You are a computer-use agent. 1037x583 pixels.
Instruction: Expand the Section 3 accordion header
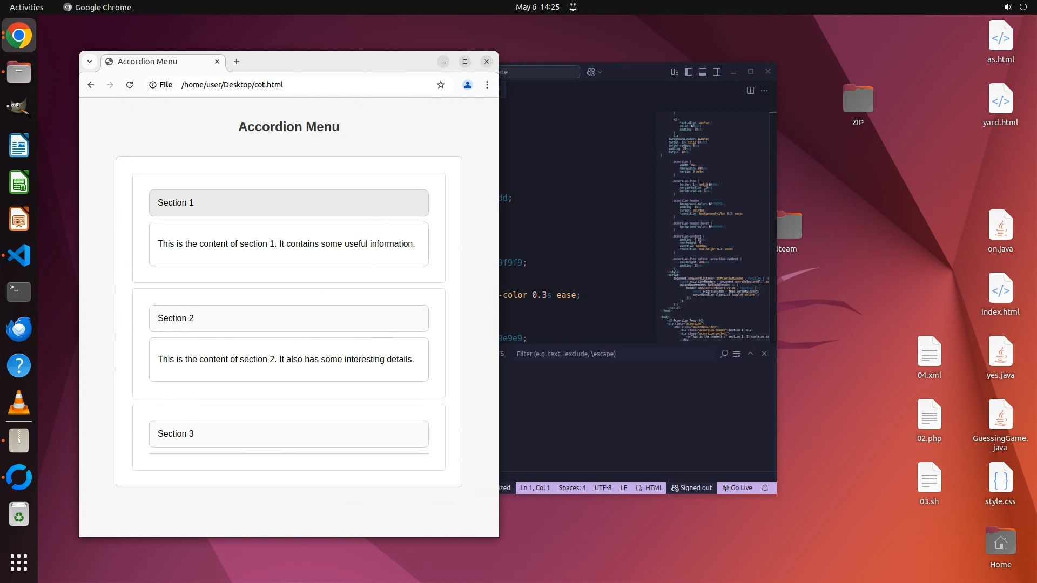pos(288,434)
